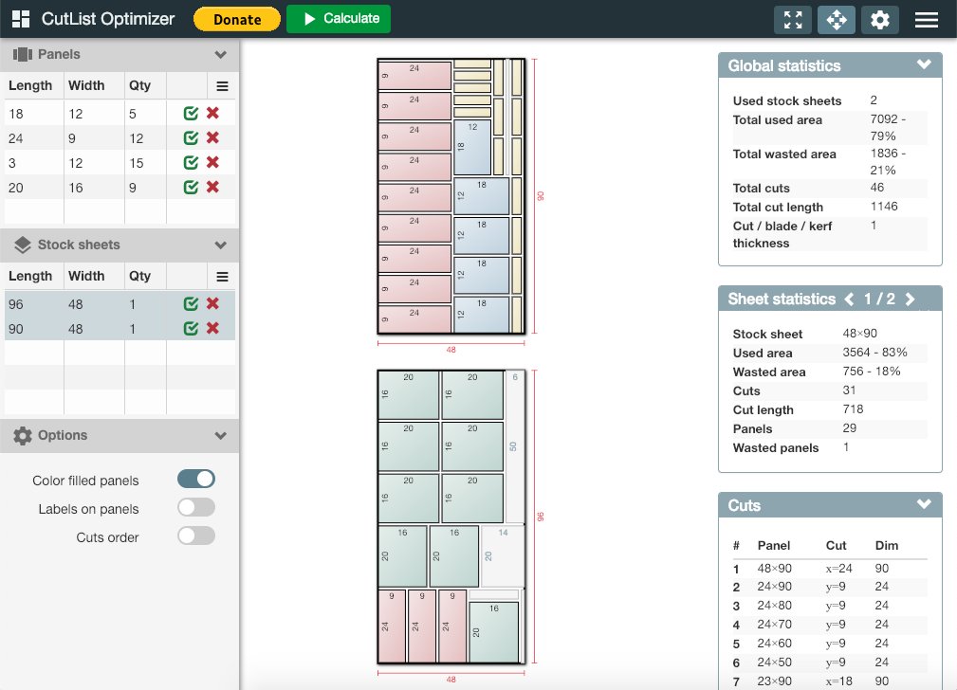The width and height of the screenshot is (957, 690).
Task: Go to next sheet in Sheet statistics
Action: tap(910, 299)
